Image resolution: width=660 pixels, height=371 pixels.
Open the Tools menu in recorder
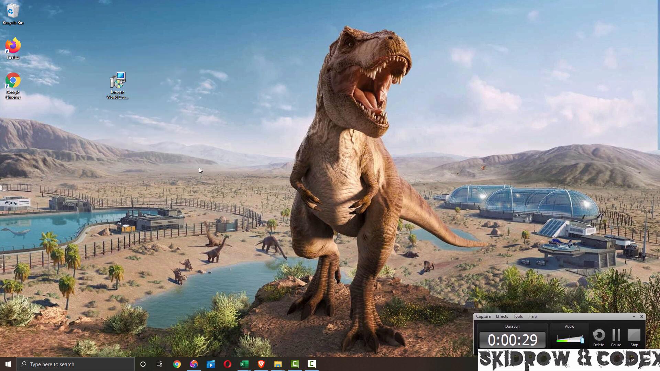click(x=518, y=316)
